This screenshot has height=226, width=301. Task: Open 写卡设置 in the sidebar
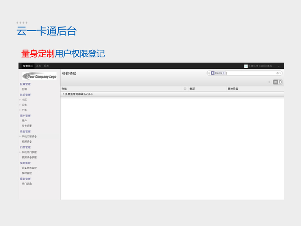click(x=27, y=126)
